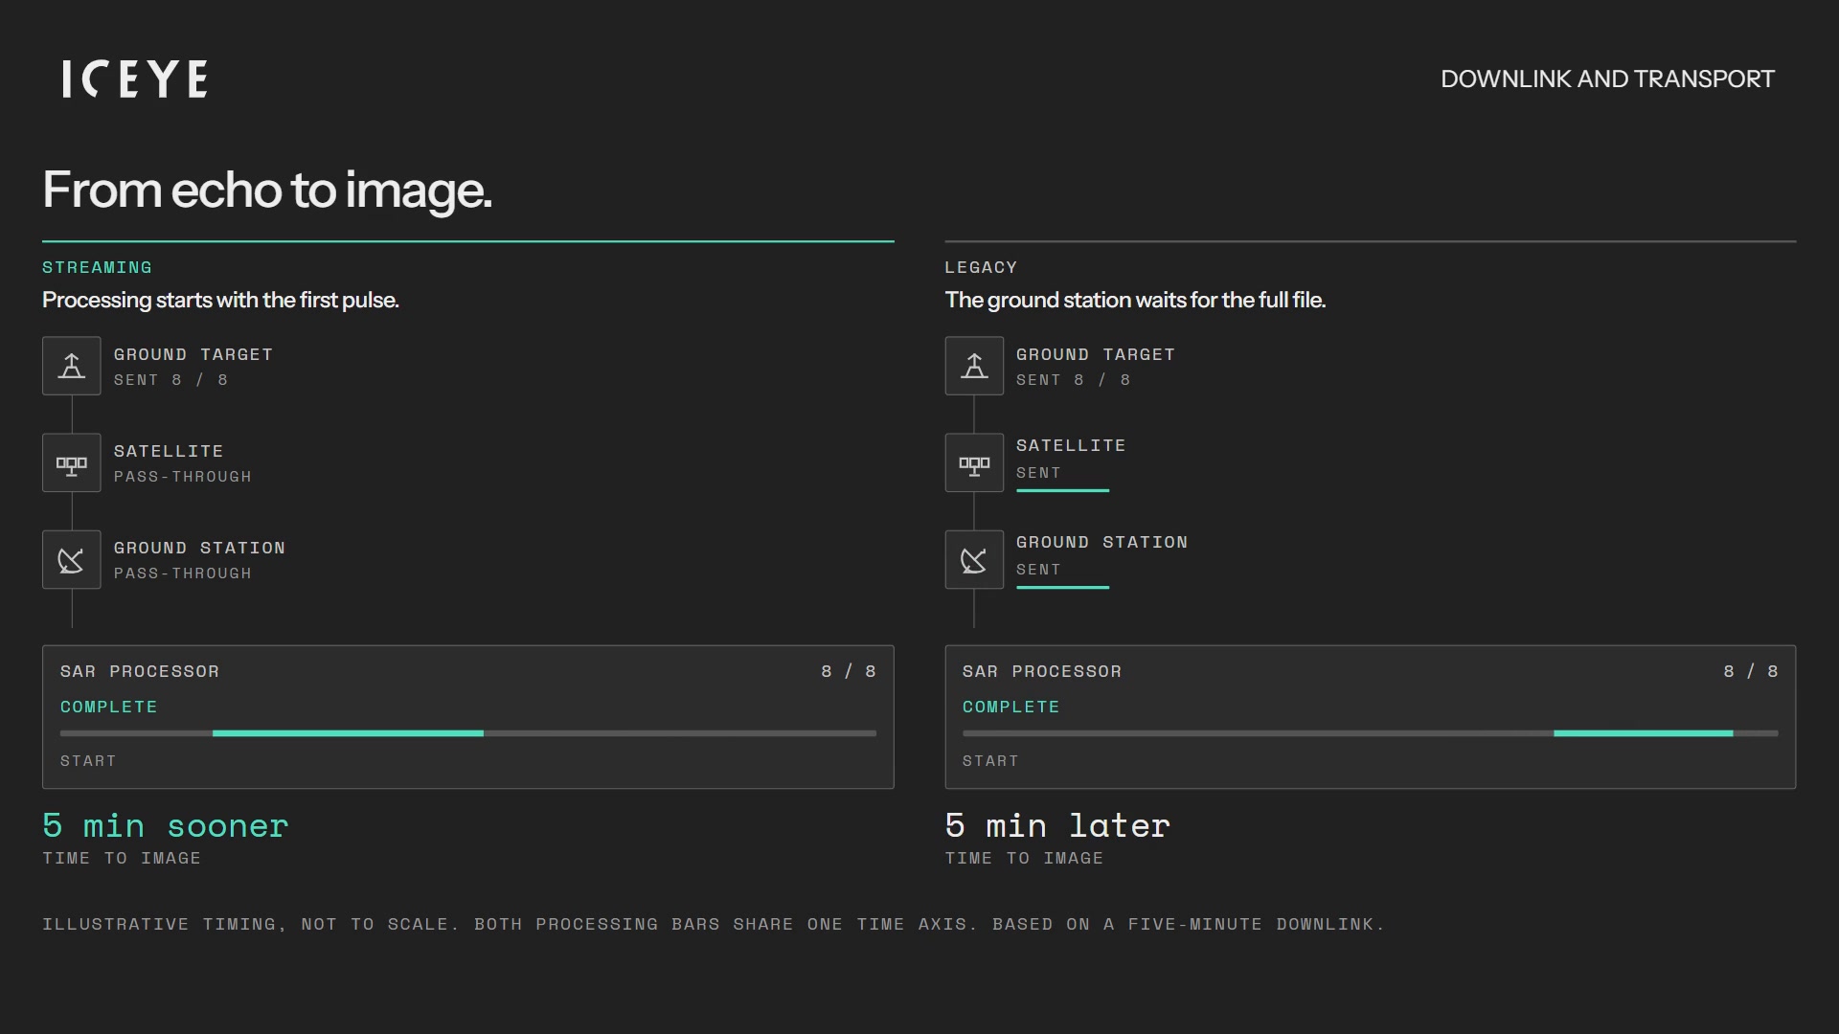The image size is (1839, 1034).
Task: Click TIME TO IMAGE under "5 min sooner"
Action: click(122, 859)
